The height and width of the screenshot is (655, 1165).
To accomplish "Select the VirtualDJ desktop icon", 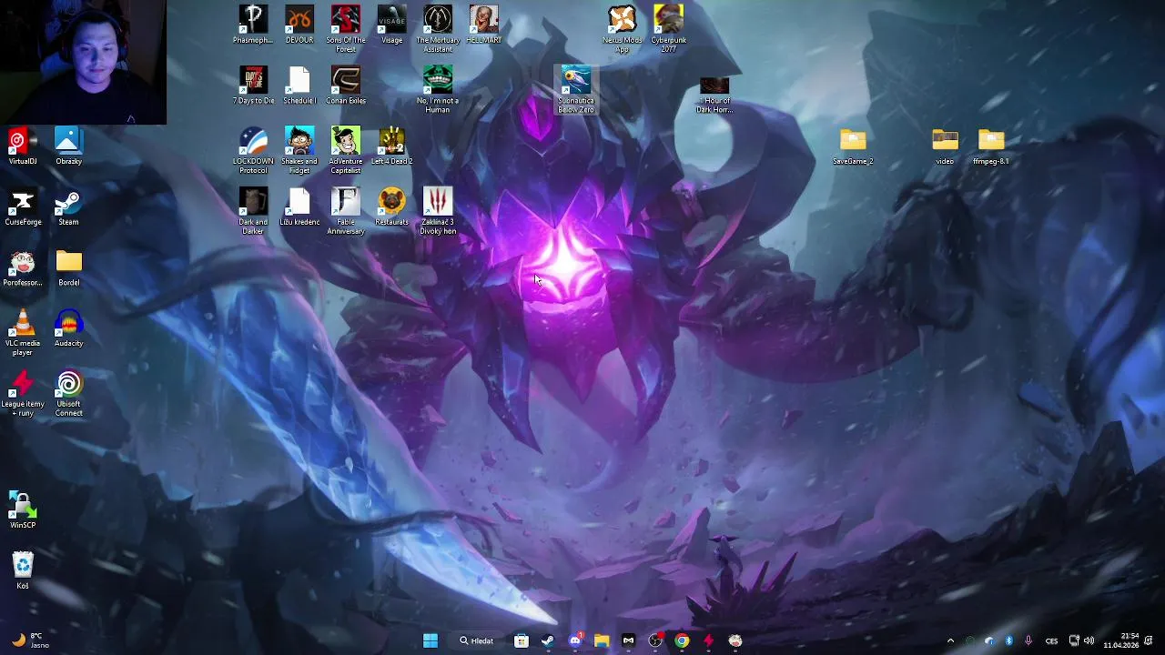I will 23,146.
